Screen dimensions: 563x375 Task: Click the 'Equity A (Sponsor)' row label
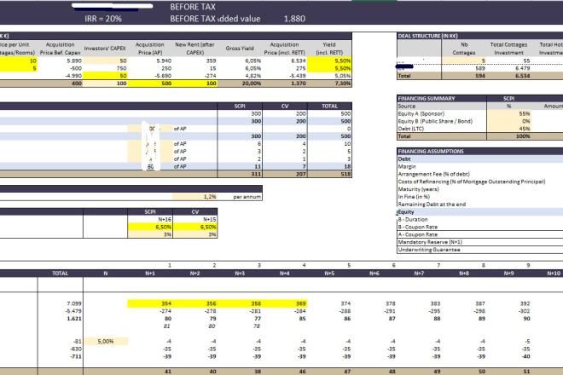click(x=421, y=113)
